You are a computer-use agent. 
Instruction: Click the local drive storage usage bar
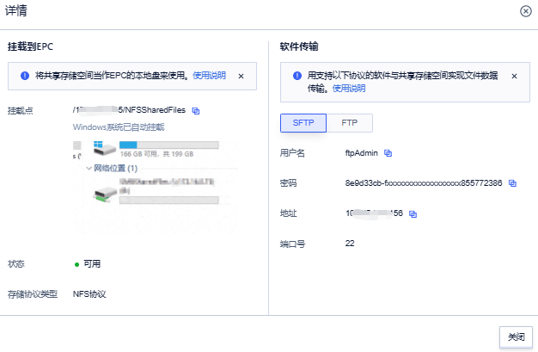(x=168, y=145)
